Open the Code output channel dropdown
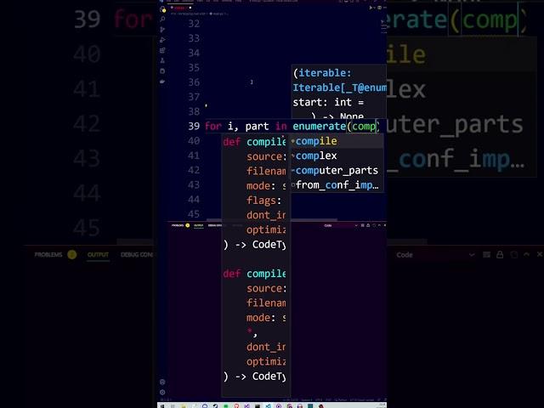This screenshot has height=408, width=544. coord(340,225)
